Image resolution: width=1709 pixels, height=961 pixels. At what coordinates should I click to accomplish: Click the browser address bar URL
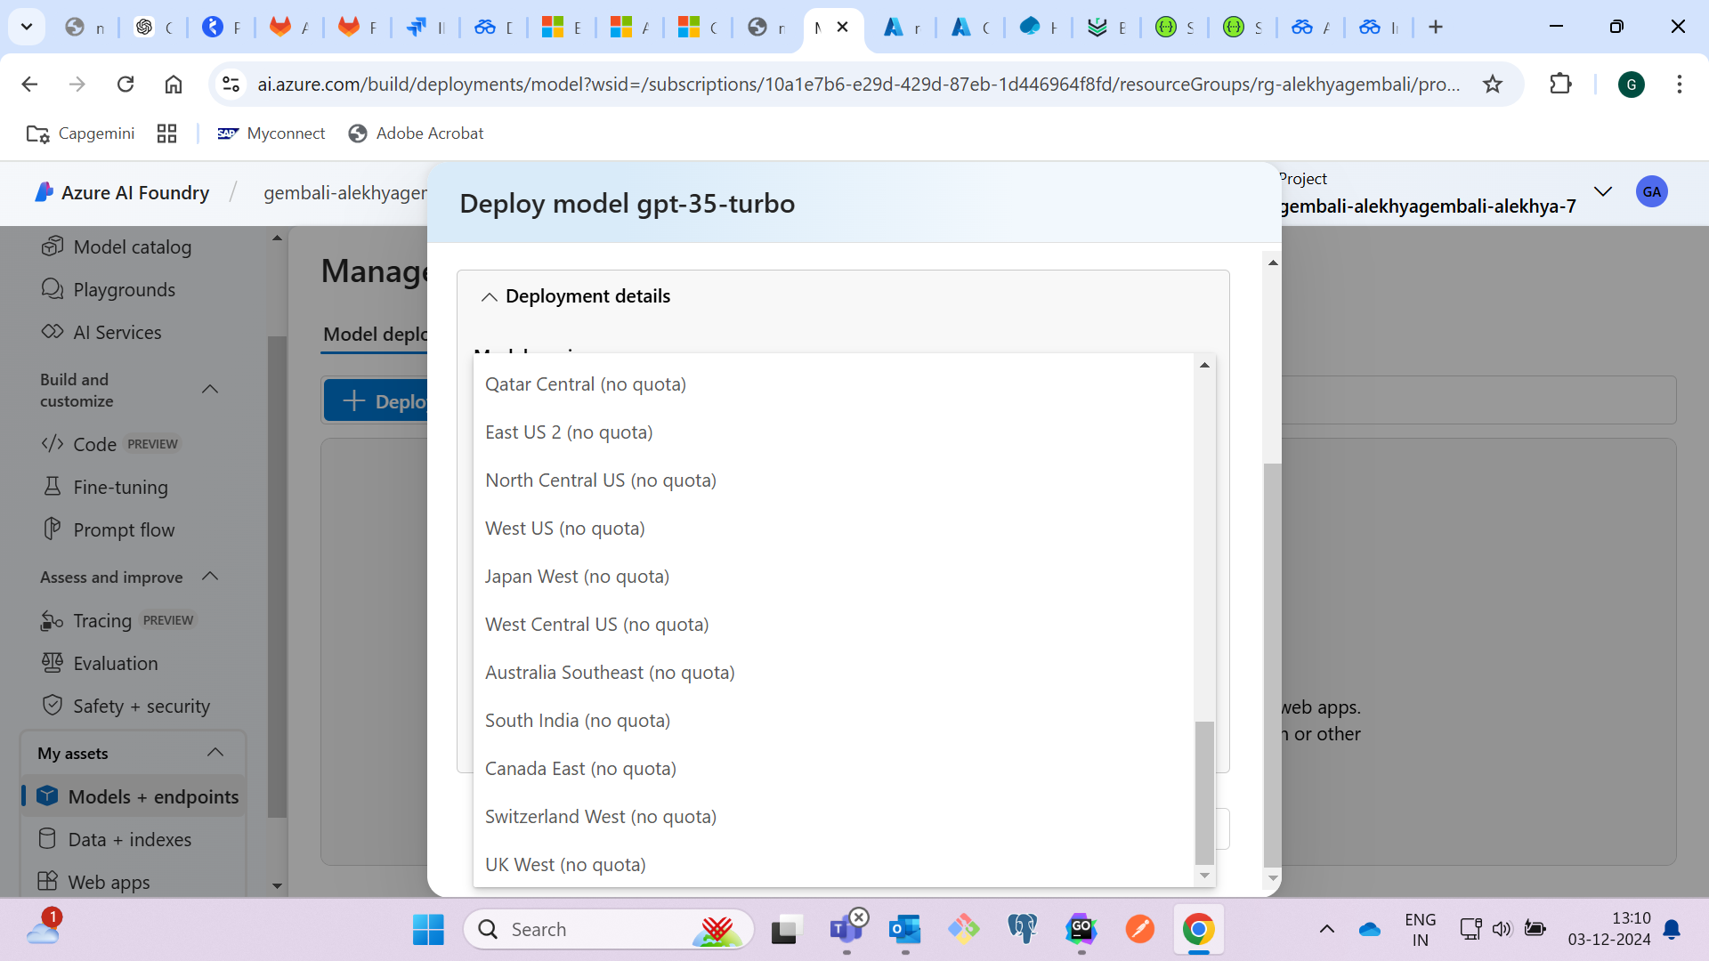click(858, 84)
